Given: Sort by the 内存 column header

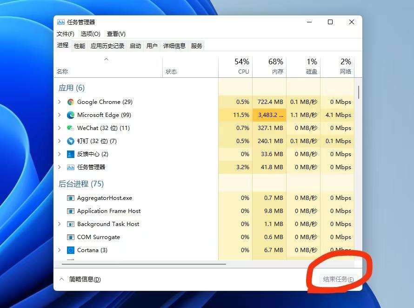Looking at the screenshot, I should click(270, 67).
